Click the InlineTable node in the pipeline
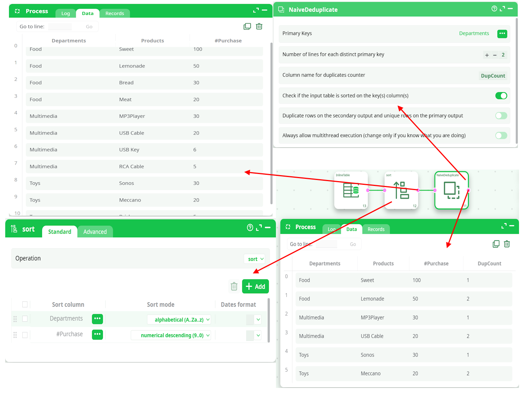Image resolution: width=522 pixels, height=414 pixels. tap(351, 190)
